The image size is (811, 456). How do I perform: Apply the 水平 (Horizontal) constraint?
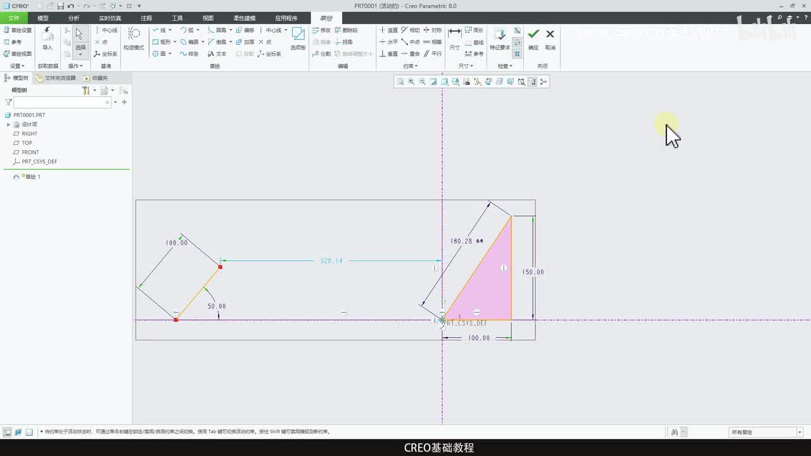pyautogui.click(x=388, y=42)
